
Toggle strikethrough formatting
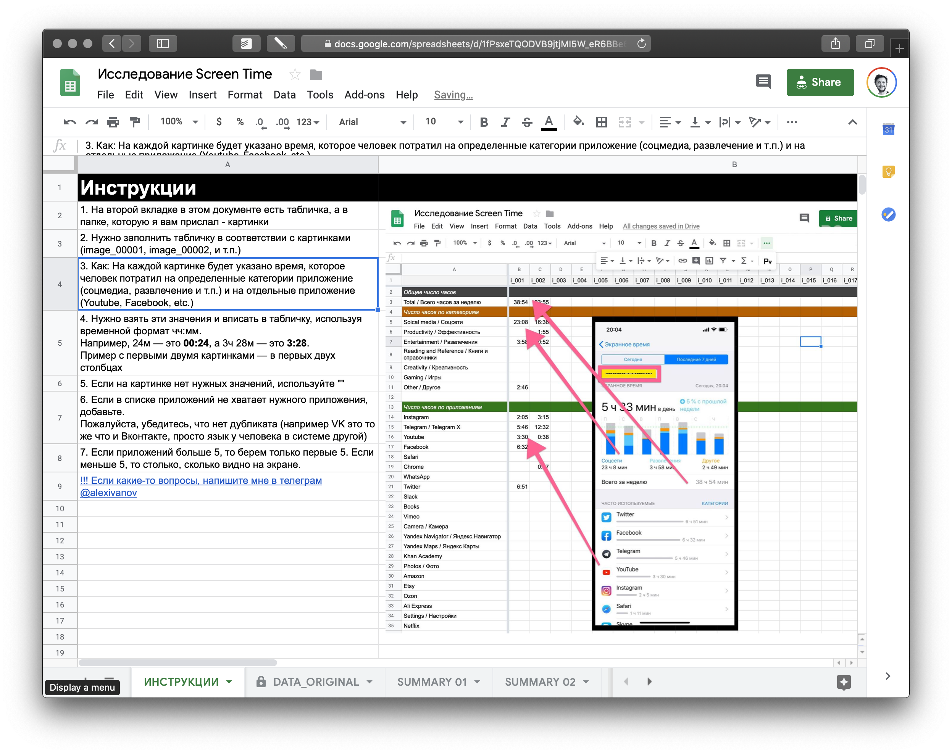527,122
